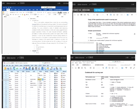The image size is (138, 110).
Task: Click the magnifier Search icon in questionnaire PDF toolbar
Action: pos(88,15)
